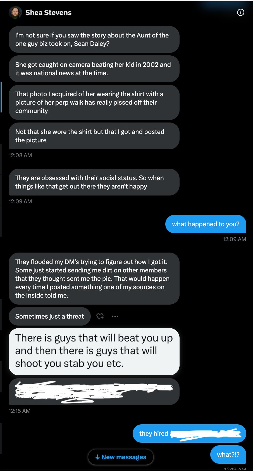Screen dimensions: 253x471
Task: Click the scribbled-out received message above 12:15 AM
Action: [x=94, y=392]
